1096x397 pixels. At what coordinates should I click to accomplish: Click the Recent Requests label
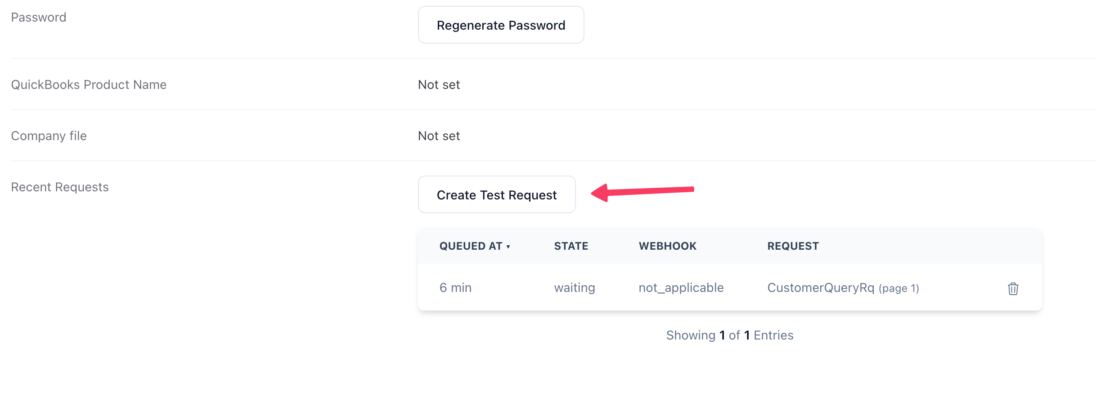click(60, 187)
